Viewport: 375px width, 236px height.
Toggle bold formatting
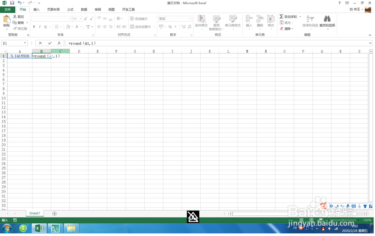point(34,26)
